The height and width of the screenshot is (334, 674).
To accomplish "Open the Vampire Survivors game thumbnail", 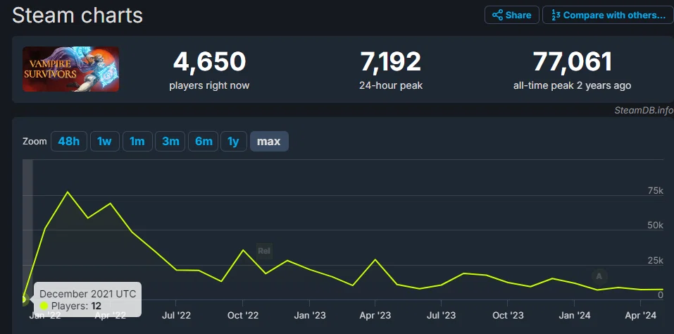I will [x=71, y=69].
